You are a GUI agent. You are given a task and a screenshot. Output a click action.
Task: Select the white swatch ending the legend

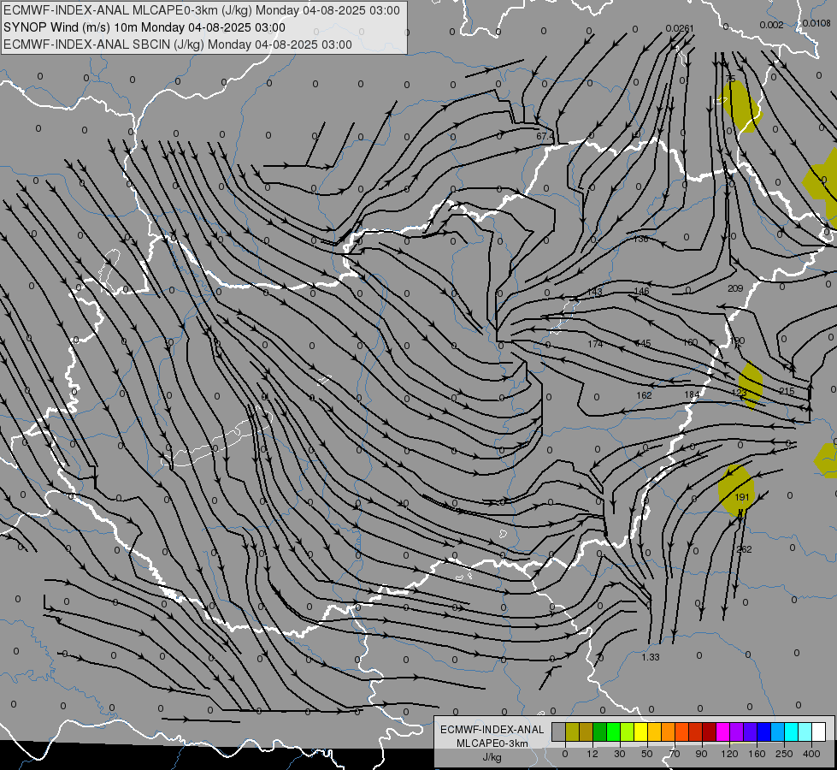click(x=818, y=732)
